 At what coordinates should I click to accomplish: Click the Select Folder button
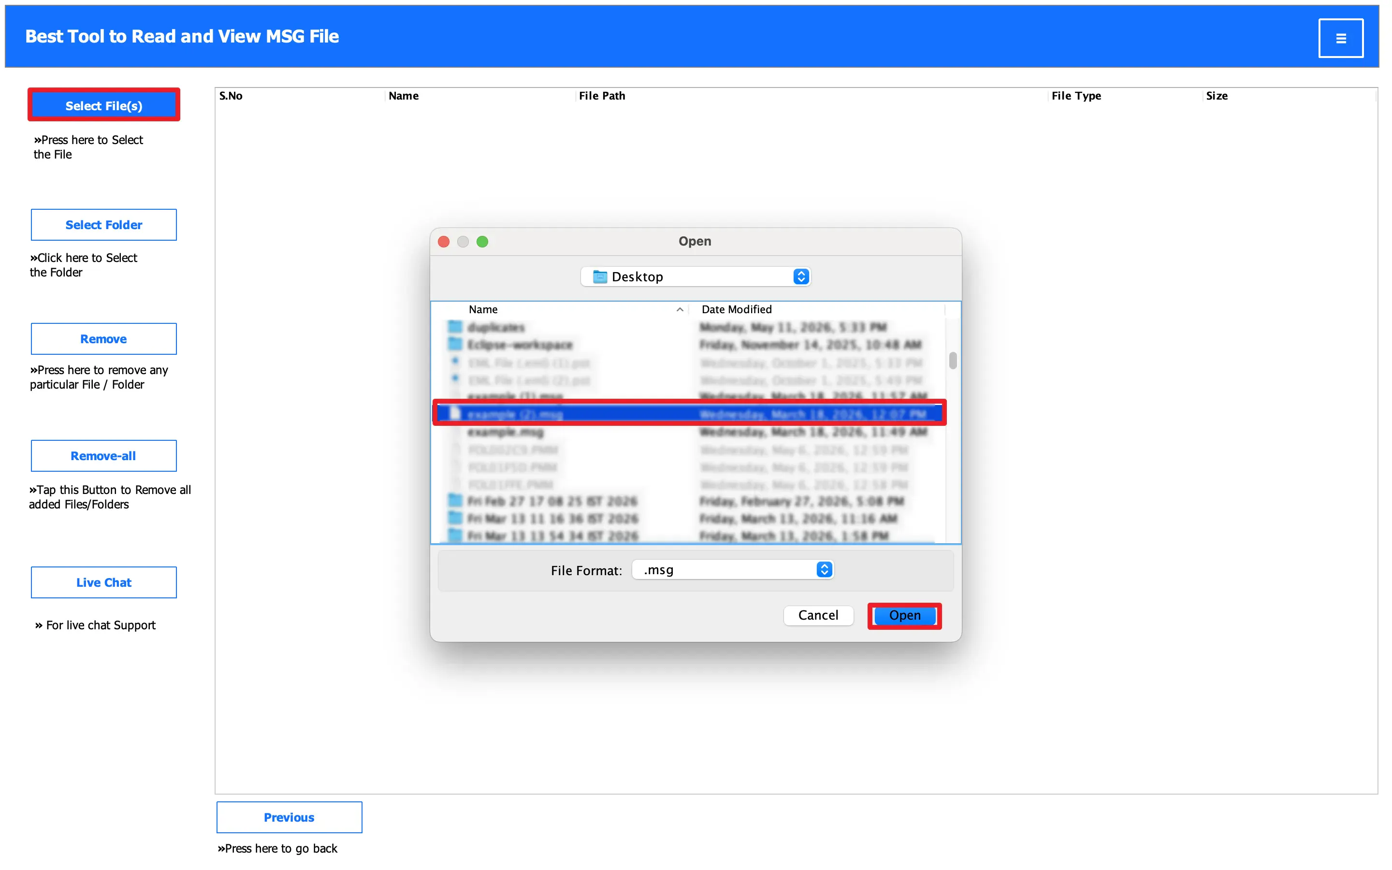(103, 225)
